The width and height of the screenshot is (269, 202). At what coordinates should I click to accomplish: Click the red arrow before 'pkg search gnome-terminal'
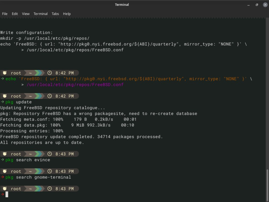pyautogui.click(x=3, y=177)
